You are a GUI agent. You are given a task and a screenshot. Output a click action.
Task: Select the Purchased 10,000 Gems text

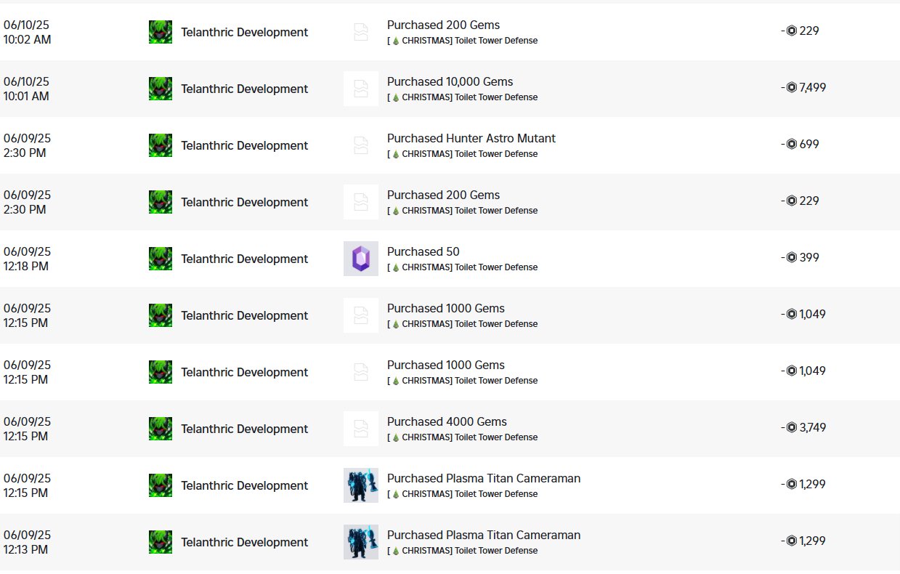pyautogui.click(x=450, y=81)
